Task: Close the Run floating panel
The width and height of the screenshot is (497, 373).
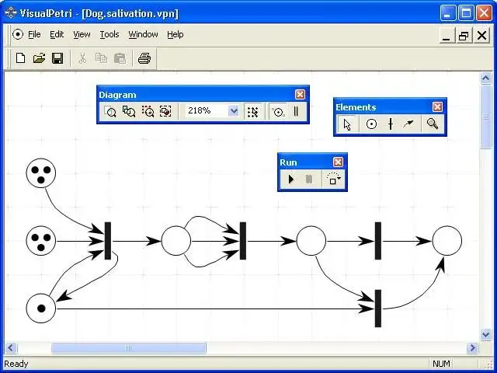Action: (x=338, y=162)
